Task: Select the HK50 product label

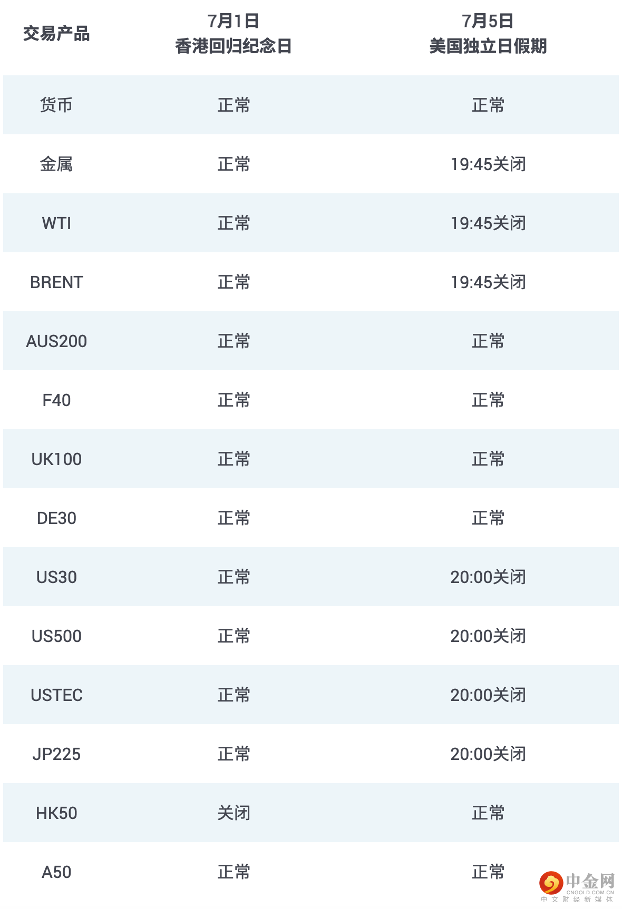Action: click(x=56, y=813)
